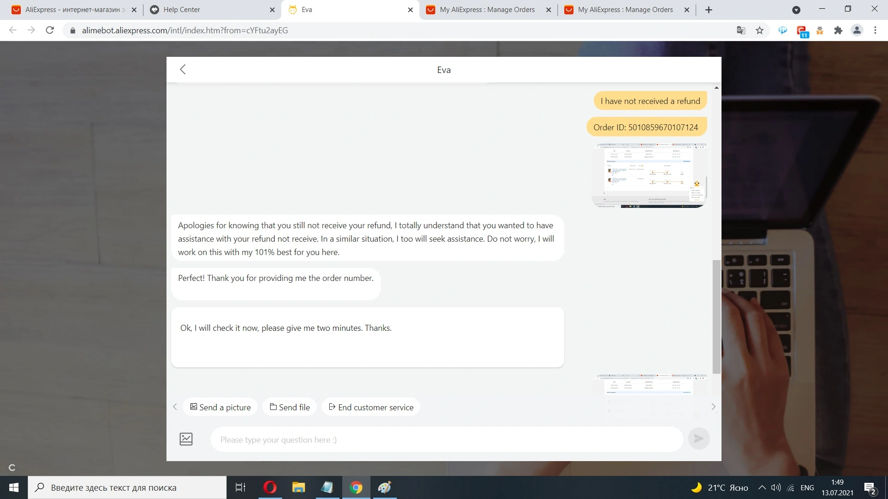Image resolution: width=888 pixels, height=499 pixels.
Task: Reload the page with the refresh icon
Action: 50,30
